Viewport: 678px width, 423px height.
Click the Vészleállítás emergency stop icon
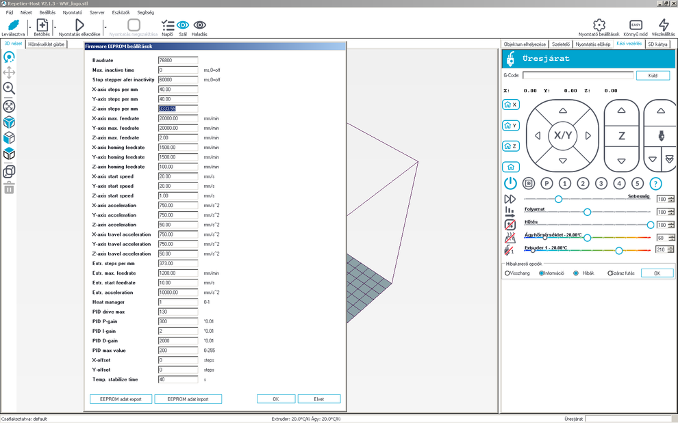pyautogui.click(x=663, y=25)
